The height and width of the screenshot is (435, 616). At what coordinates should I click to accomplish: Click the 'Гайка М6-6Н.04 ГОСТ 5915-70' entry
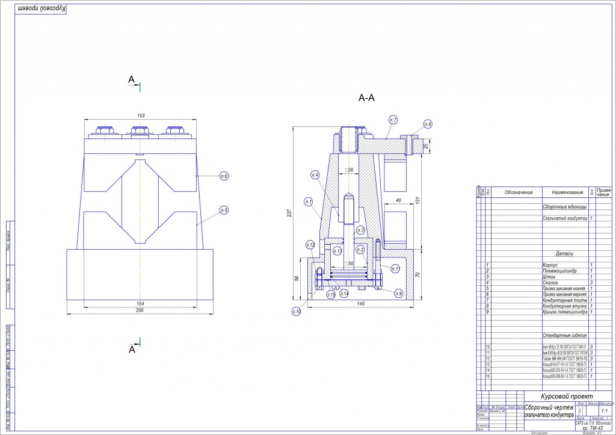tap(565, 359)
